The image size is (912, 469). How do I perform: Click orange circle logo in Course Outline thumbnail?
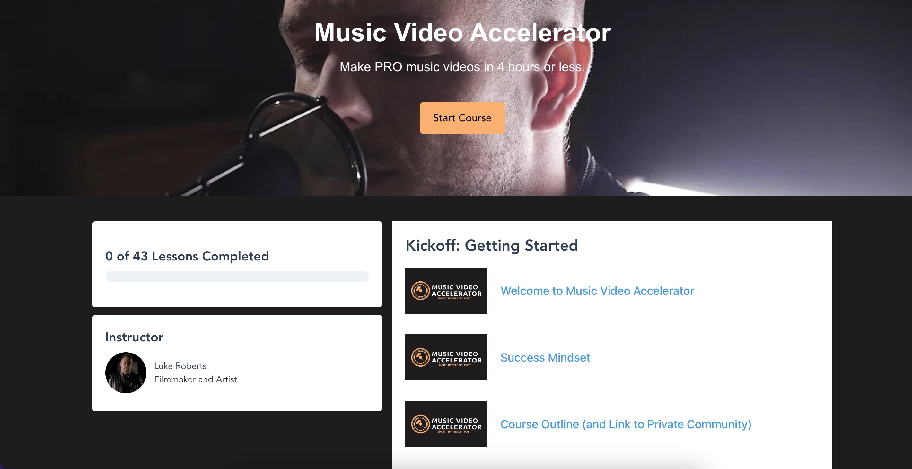pos(420,424)
